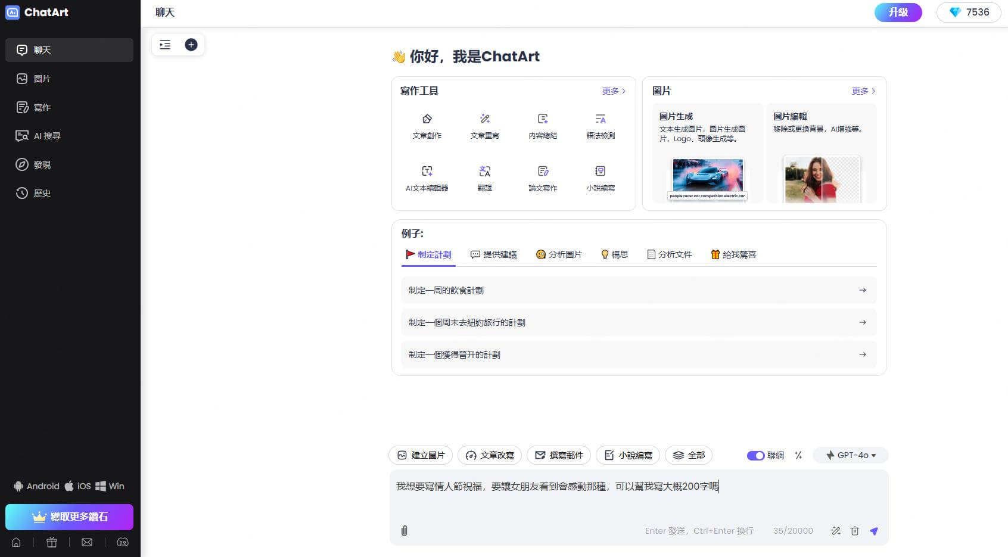The image size is (1008, 557).
Task: Click into the message input field
Action: (x=639, y=496)
